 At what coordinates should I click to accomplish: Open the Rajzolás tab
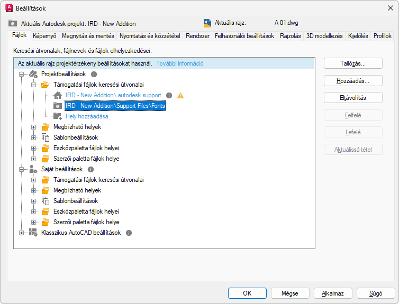[291, 36]
